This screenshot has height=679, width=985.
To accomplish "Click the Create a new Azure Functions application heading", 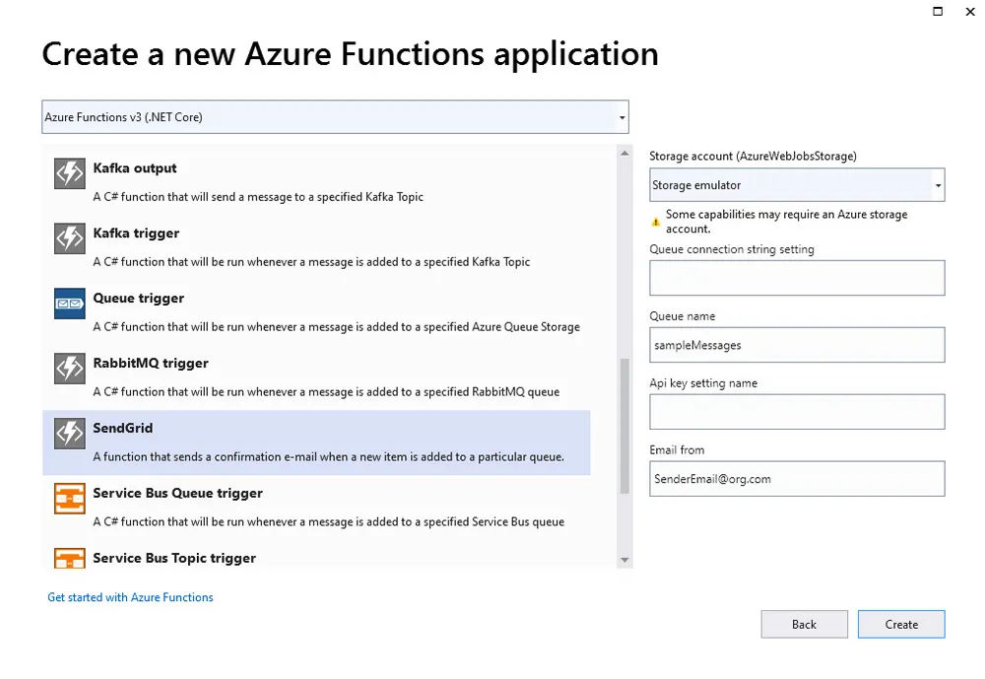I will point(350,54).
